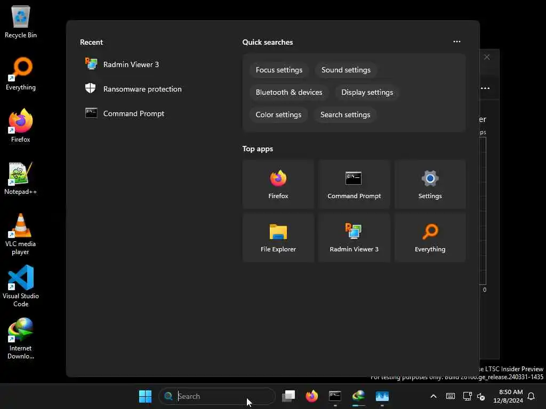Open Internet Download Manager taskbar icon
Screen dimensions: 546x409
coord(358,396)
